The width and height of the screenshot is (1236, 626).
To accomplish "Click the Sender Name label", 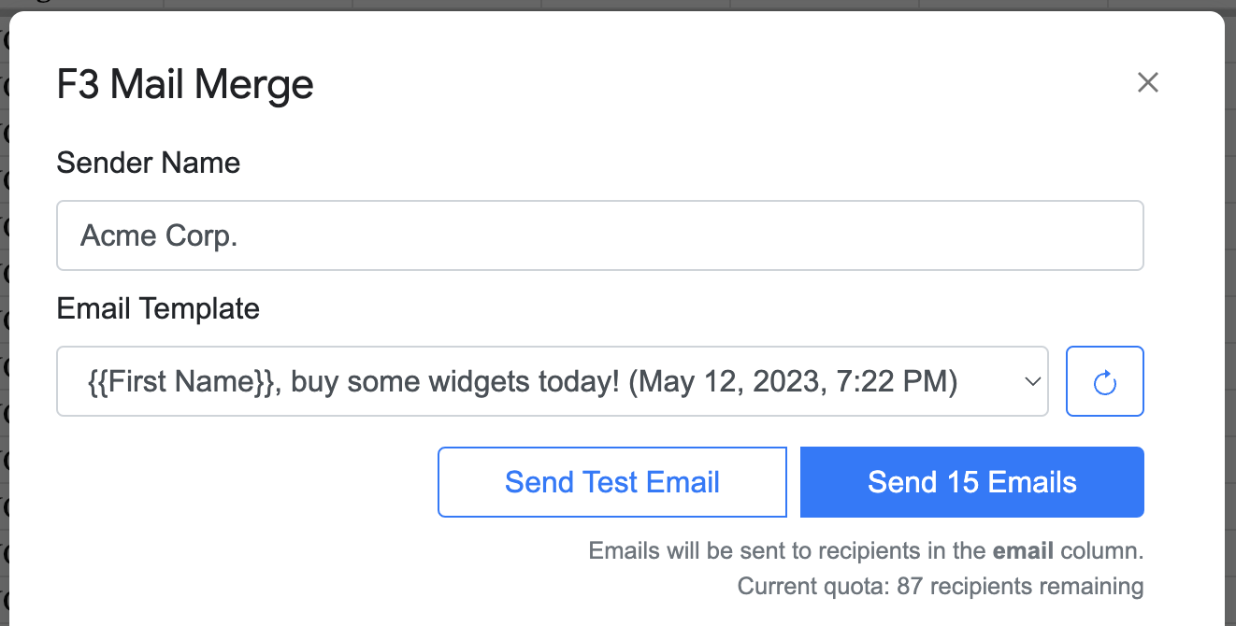I will (x=149, y=163).
